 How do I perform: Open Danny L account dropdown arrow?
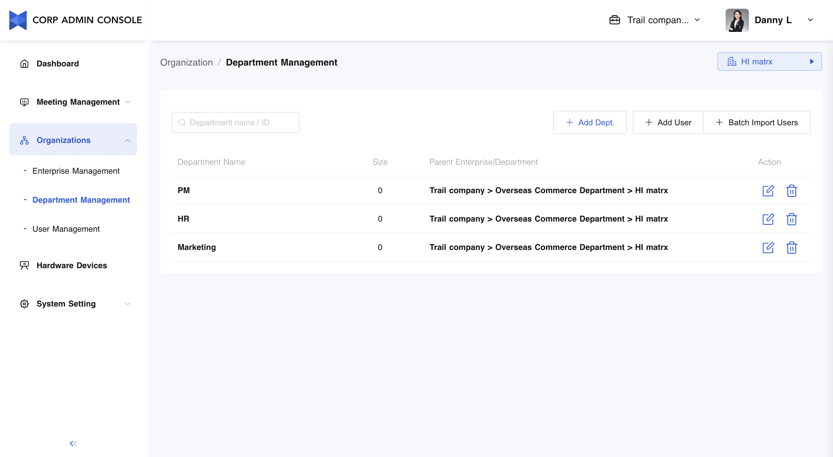tap(810, 20)
